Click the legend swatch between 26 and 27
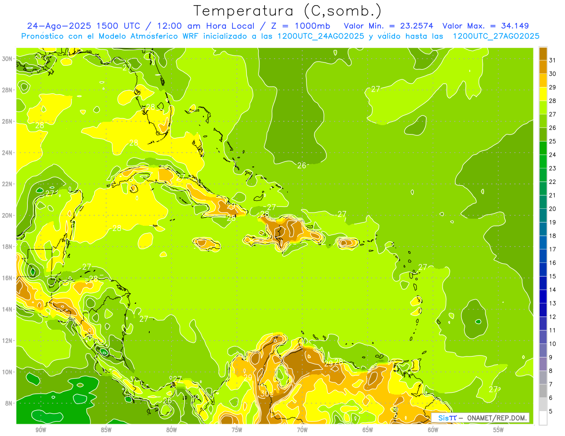This screenshot has width=565, height=436. (543, 121)
